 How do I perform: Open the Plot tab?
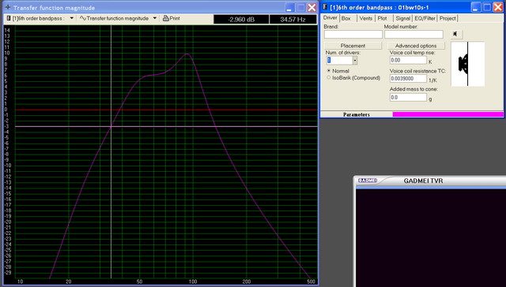coord(383,18)
